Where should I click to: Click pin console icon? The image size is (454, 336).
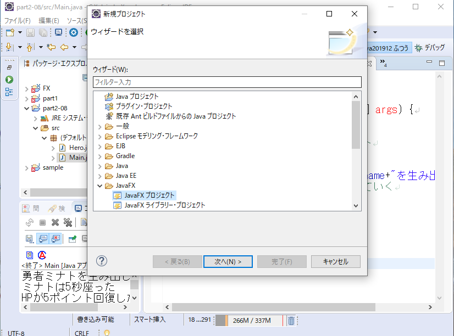pyautogui.click(x=73, y=239)
